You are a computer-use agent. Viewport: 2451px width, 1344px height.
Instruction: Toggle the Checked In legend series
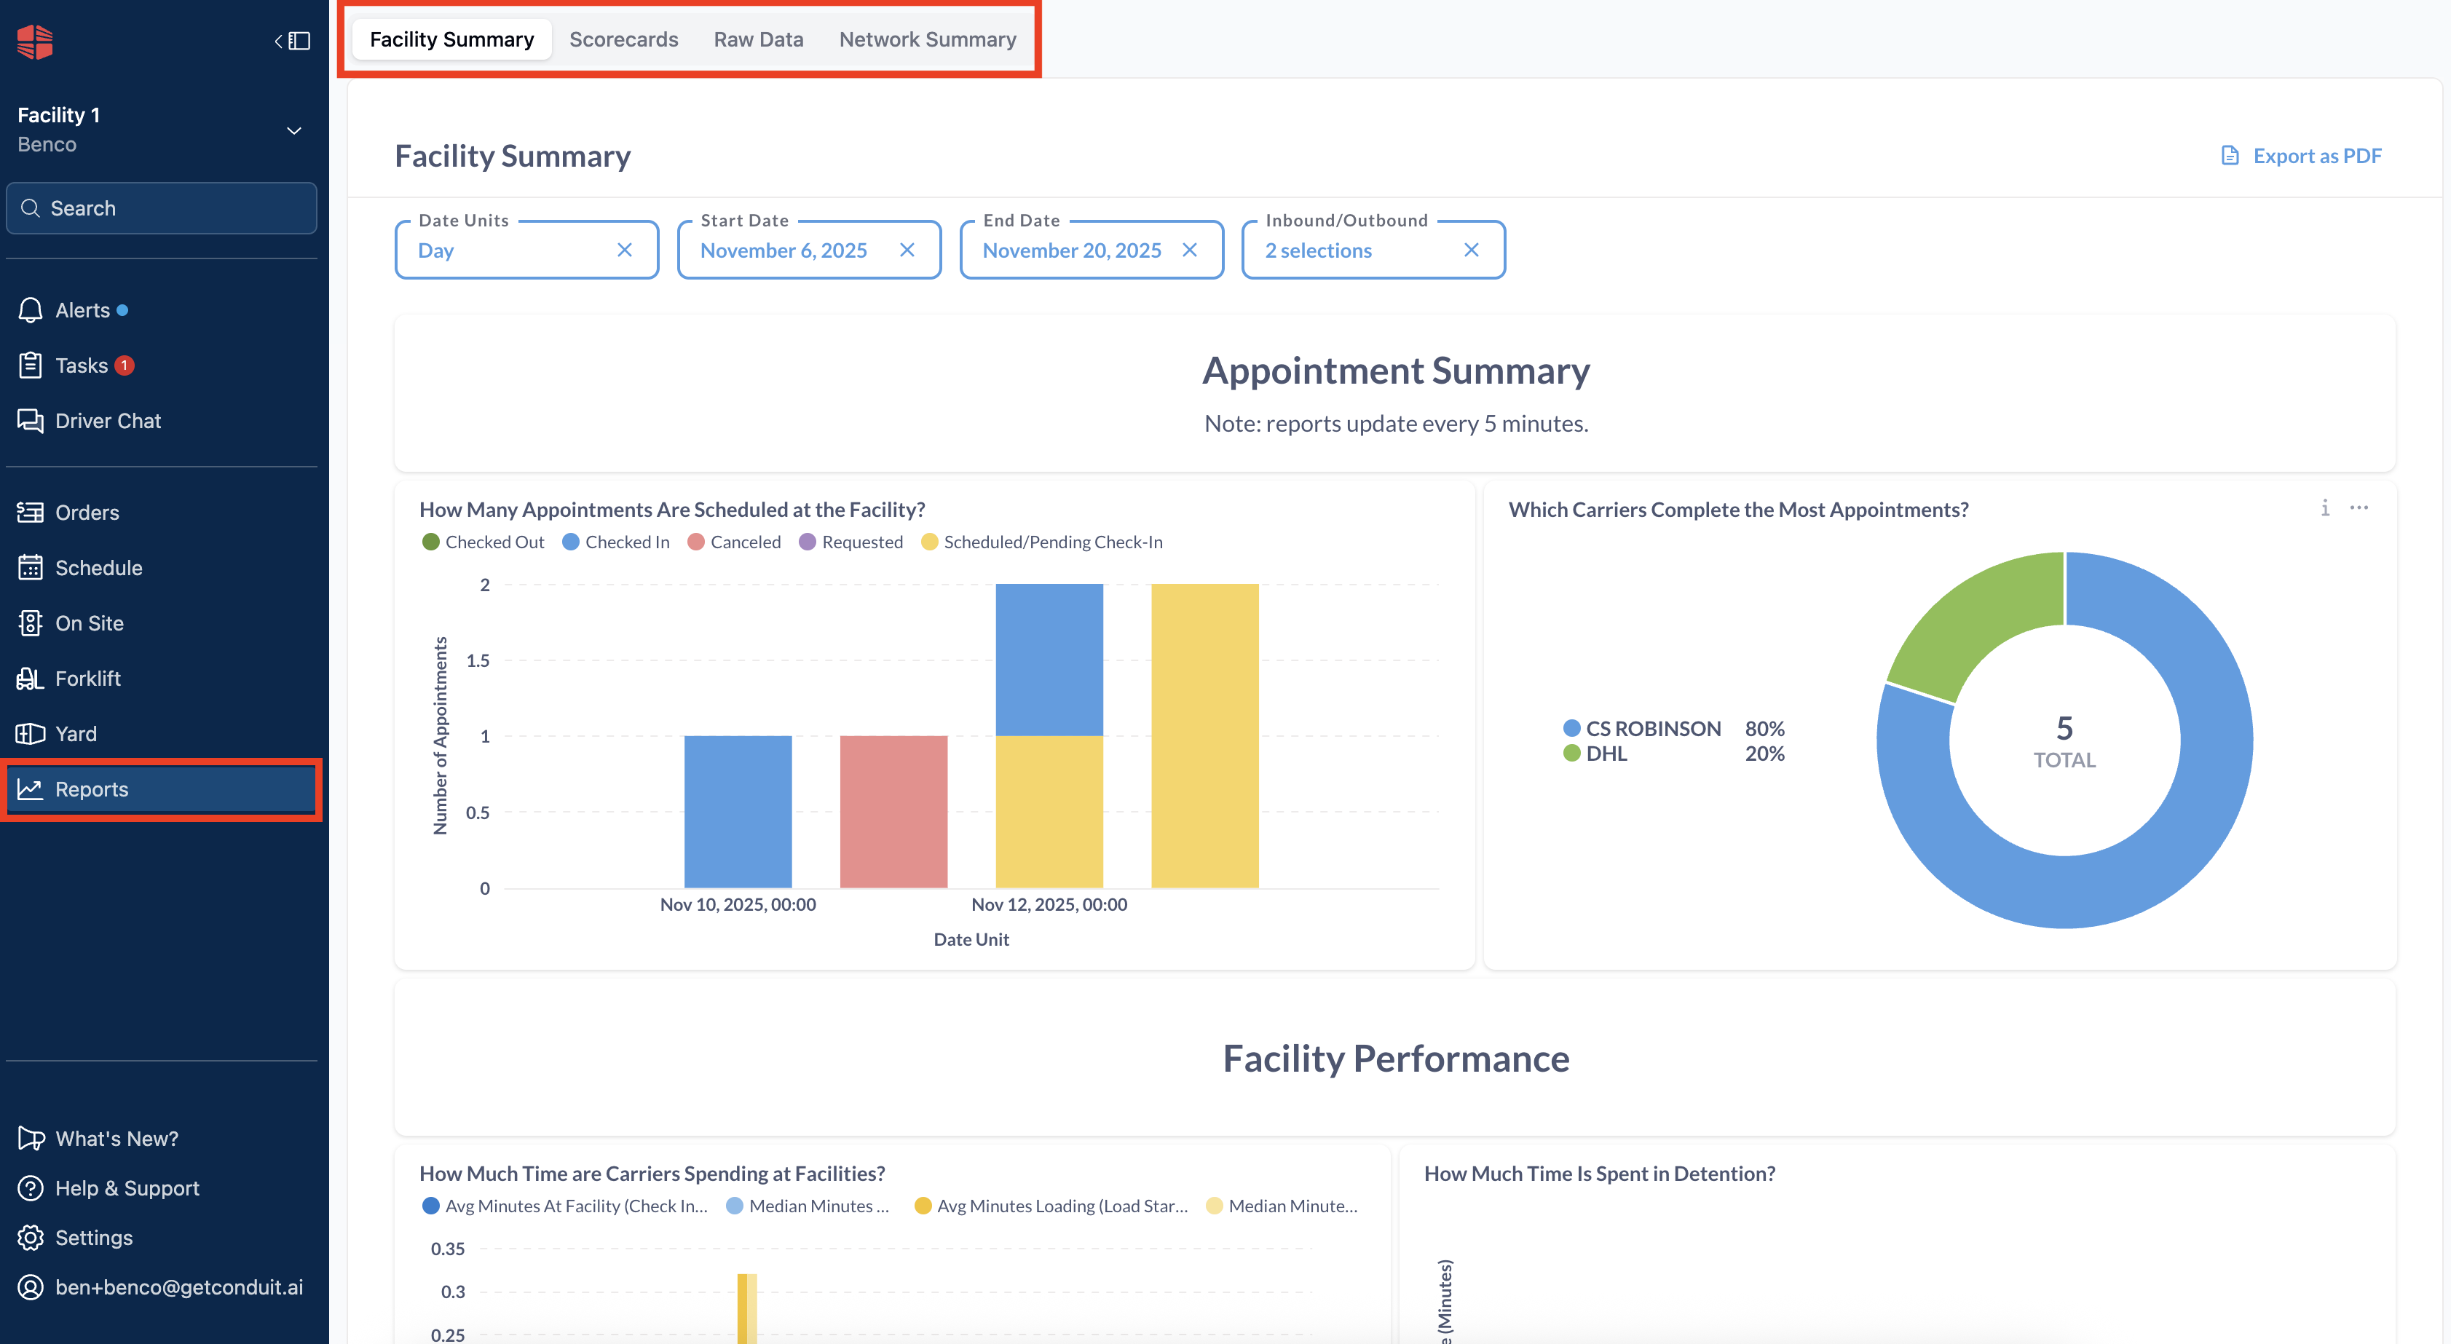pyautogui.click(x=617, y=542)
